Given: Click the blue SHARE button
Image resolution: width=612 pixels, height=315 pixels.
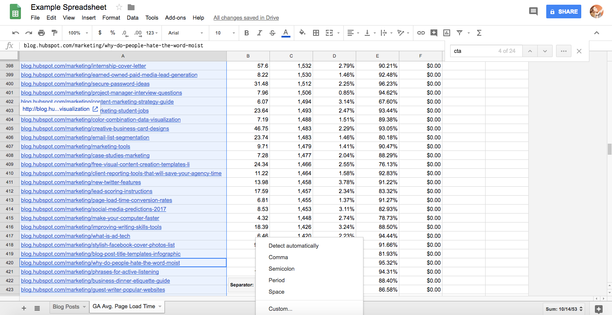Looking at the screenshot, I should click(x=563, y=12).
